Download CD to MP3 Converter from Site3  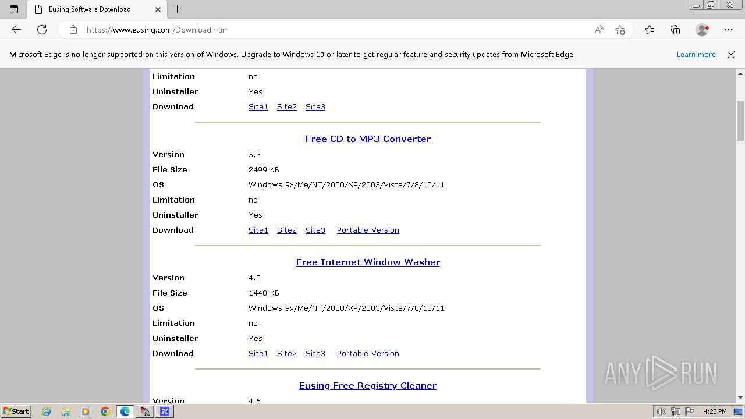tap(315, 230)
